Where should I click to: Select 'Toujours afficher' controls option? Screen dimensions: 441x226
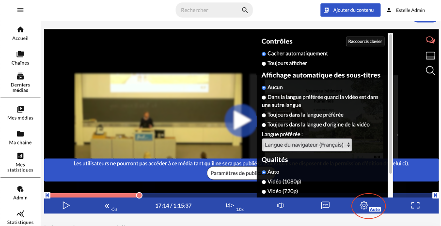pos(264,63)
